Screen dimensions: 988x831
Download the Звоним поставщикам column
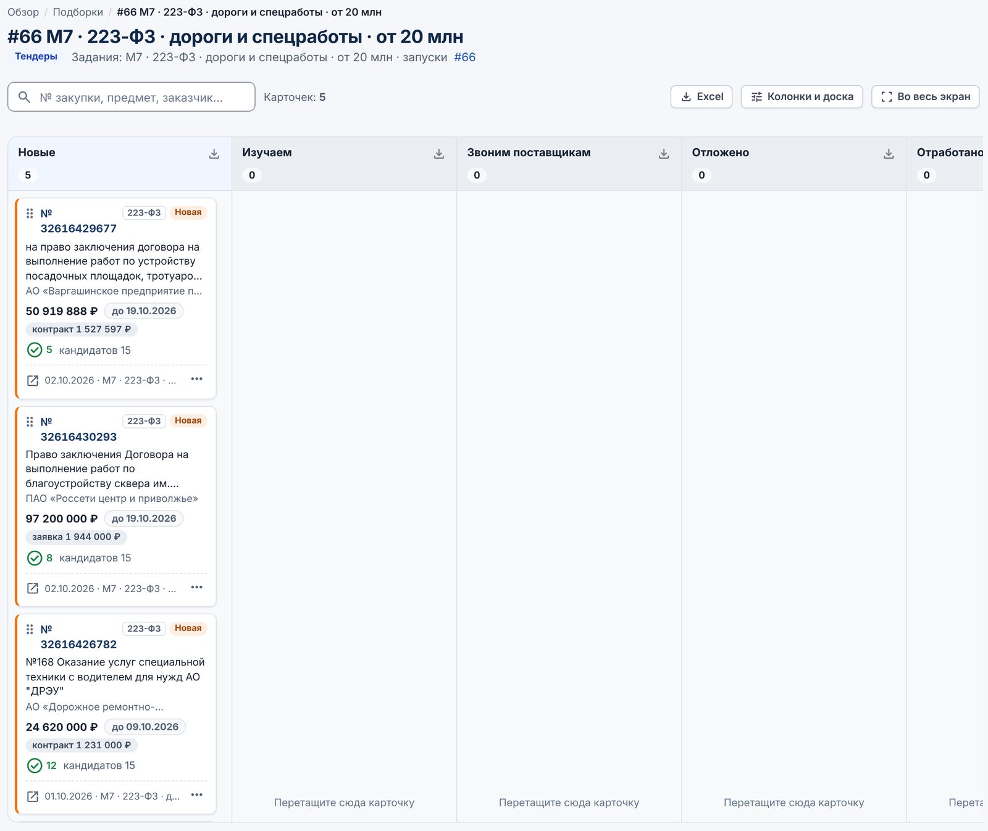coord(664,154)
